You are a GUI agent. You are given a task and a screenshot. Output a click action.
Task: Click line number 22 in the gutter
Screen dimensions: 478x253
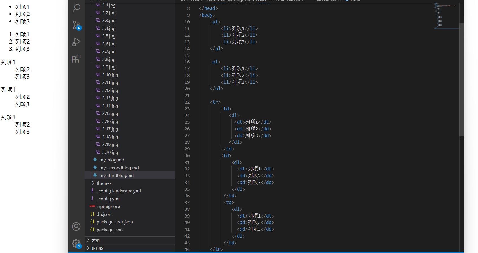(x=187, y=102)
